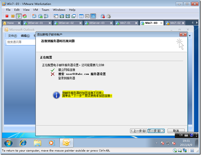
Task: Open the VM menu
Action: click(x=35, y=10)
